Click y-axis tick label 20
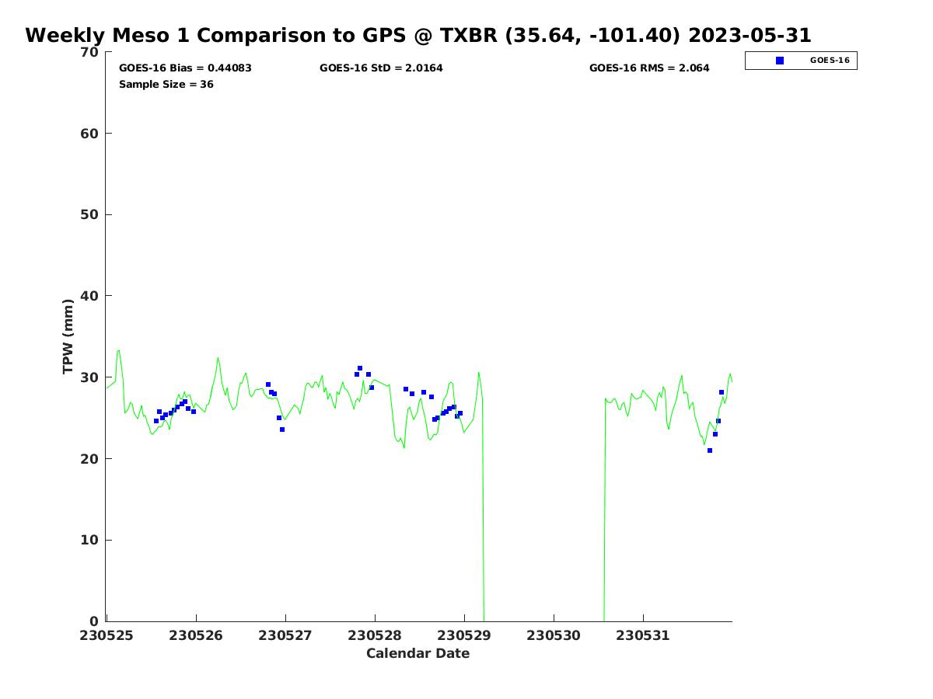This screenshot has width=933, height=699. click(90, 459)
